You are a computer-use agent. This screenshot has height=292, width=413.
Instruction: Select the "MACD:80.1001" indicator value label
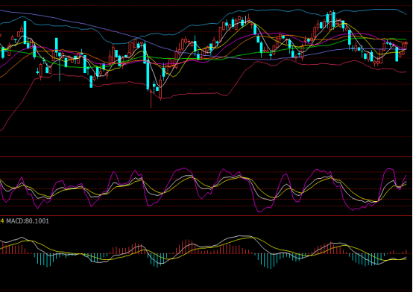[x=28, y=221]
